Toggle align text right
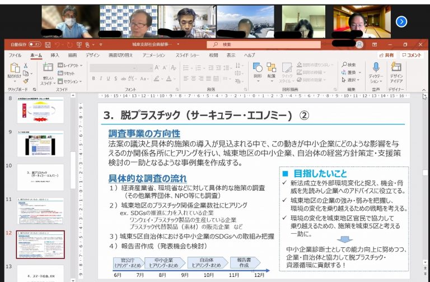Viewport: 430px width, 282px height. click(201, 78)
